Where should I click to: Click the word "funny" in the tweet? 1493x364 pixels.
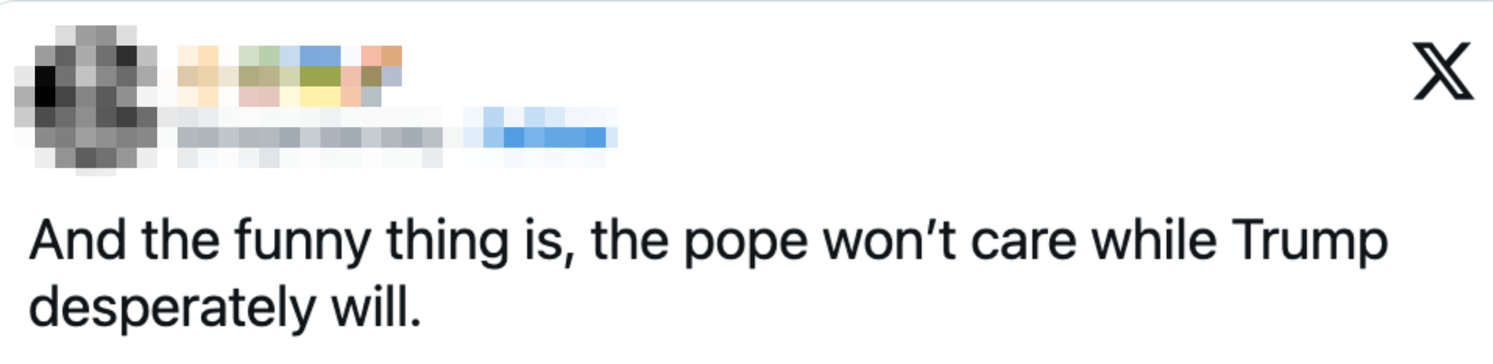pos(303,242)
